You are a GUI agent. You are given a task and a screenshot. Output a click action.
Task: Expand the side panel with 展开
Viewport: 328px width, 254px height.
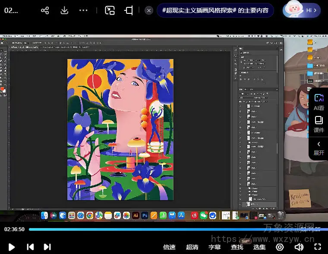click(x=319, y=148)
